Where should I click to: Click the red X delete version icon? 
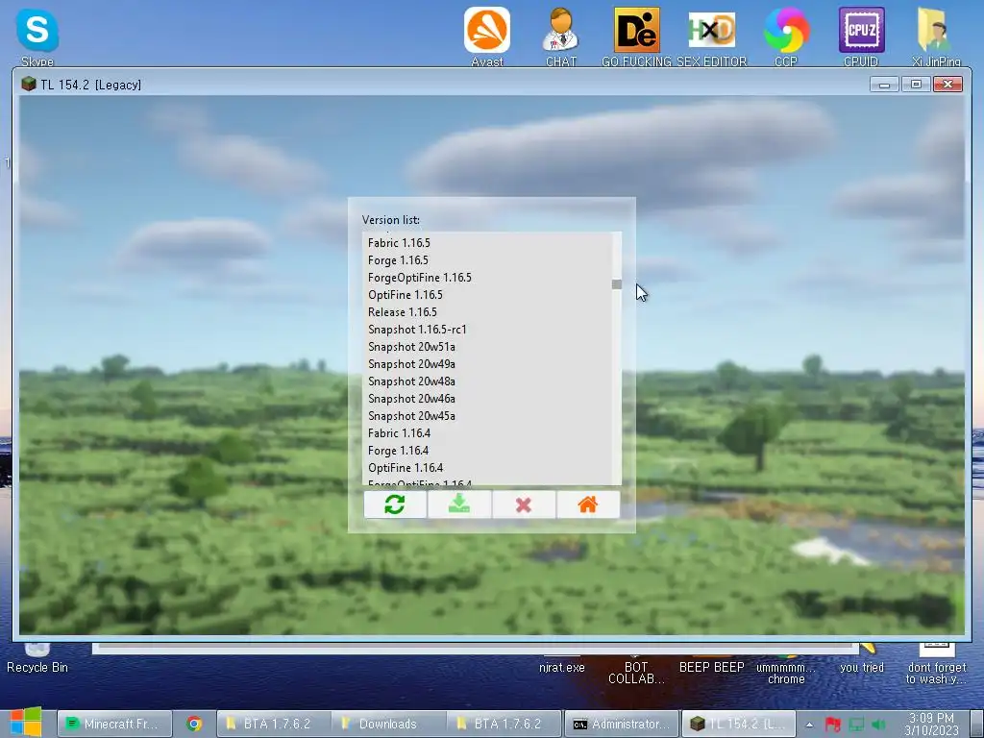coord(524,504)
